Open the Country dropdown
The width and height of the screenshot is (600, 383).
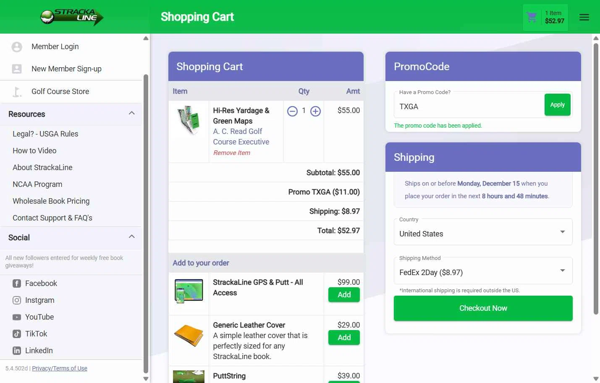tap(483, 232)
